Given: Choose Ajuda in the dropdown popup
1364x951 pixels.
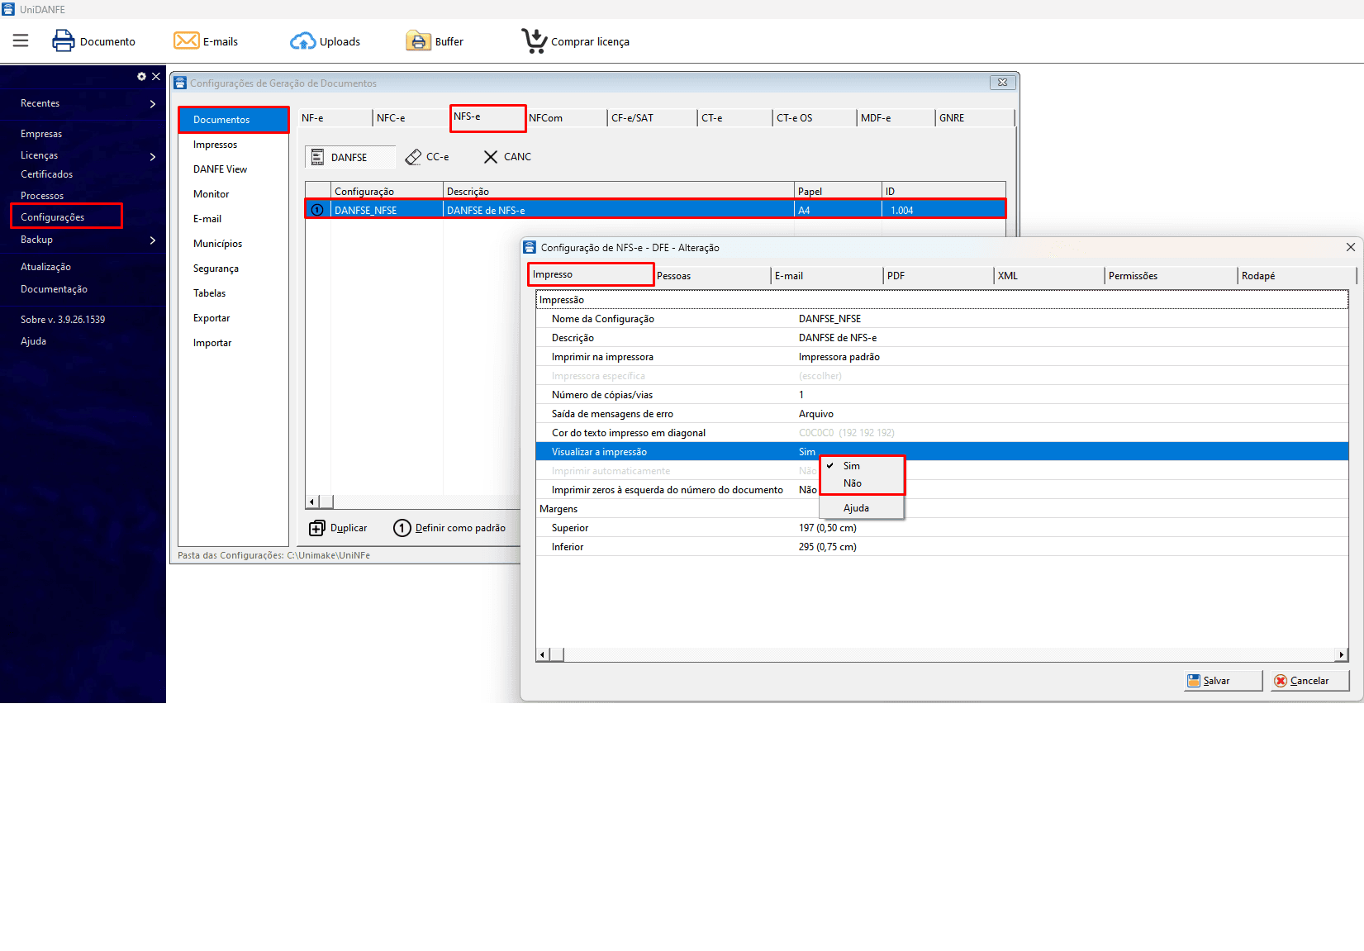Looking at the screenshot, I should [863, 508].
